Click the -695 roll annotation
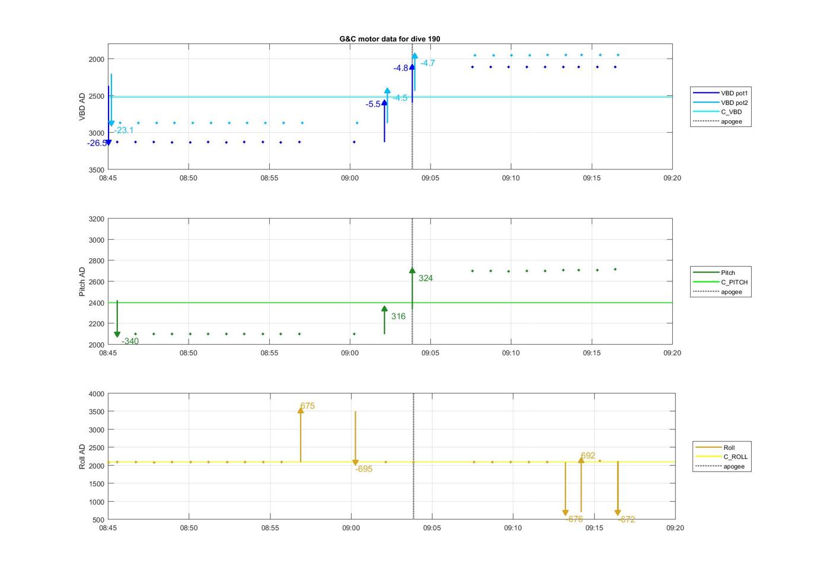 [x=364, y=469]
